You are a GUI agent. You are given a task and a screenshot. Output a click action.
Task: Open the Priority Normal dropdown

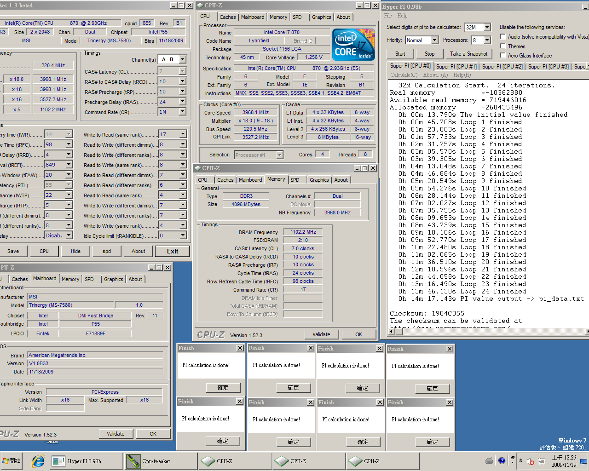[433, 40]
